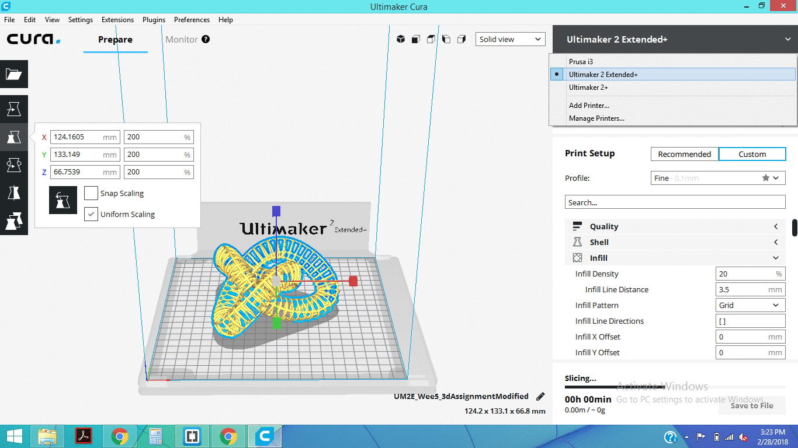
Task: Click the Infill Density field
Action: pos(751,274)
